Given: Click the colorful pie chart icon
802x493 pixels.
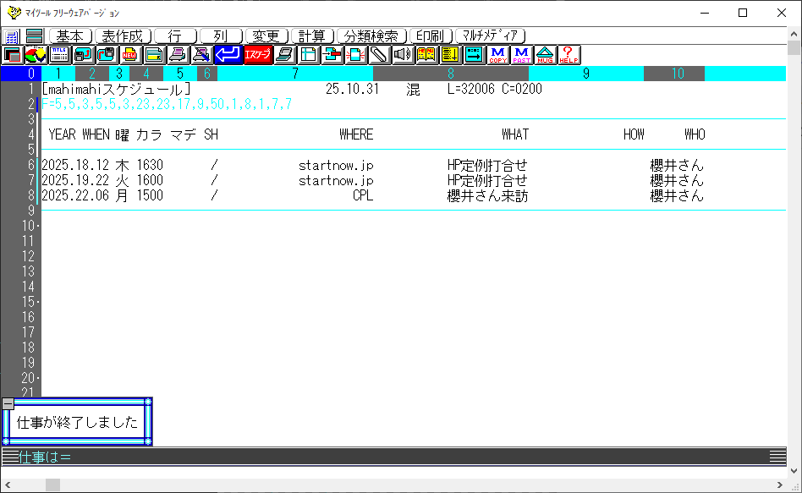Looking at the screenshot, I should pos(36,55).
